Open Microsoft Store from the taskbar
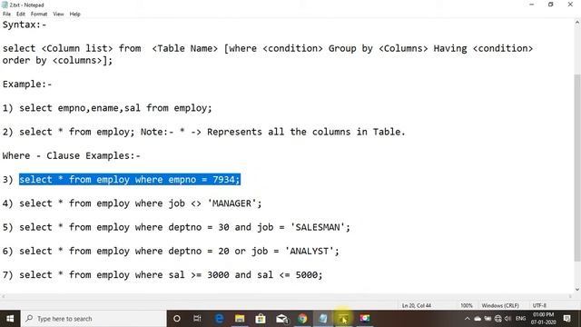The height and width of the screenshot is (327, 581). pyautogui.click(x=261, y=319)
